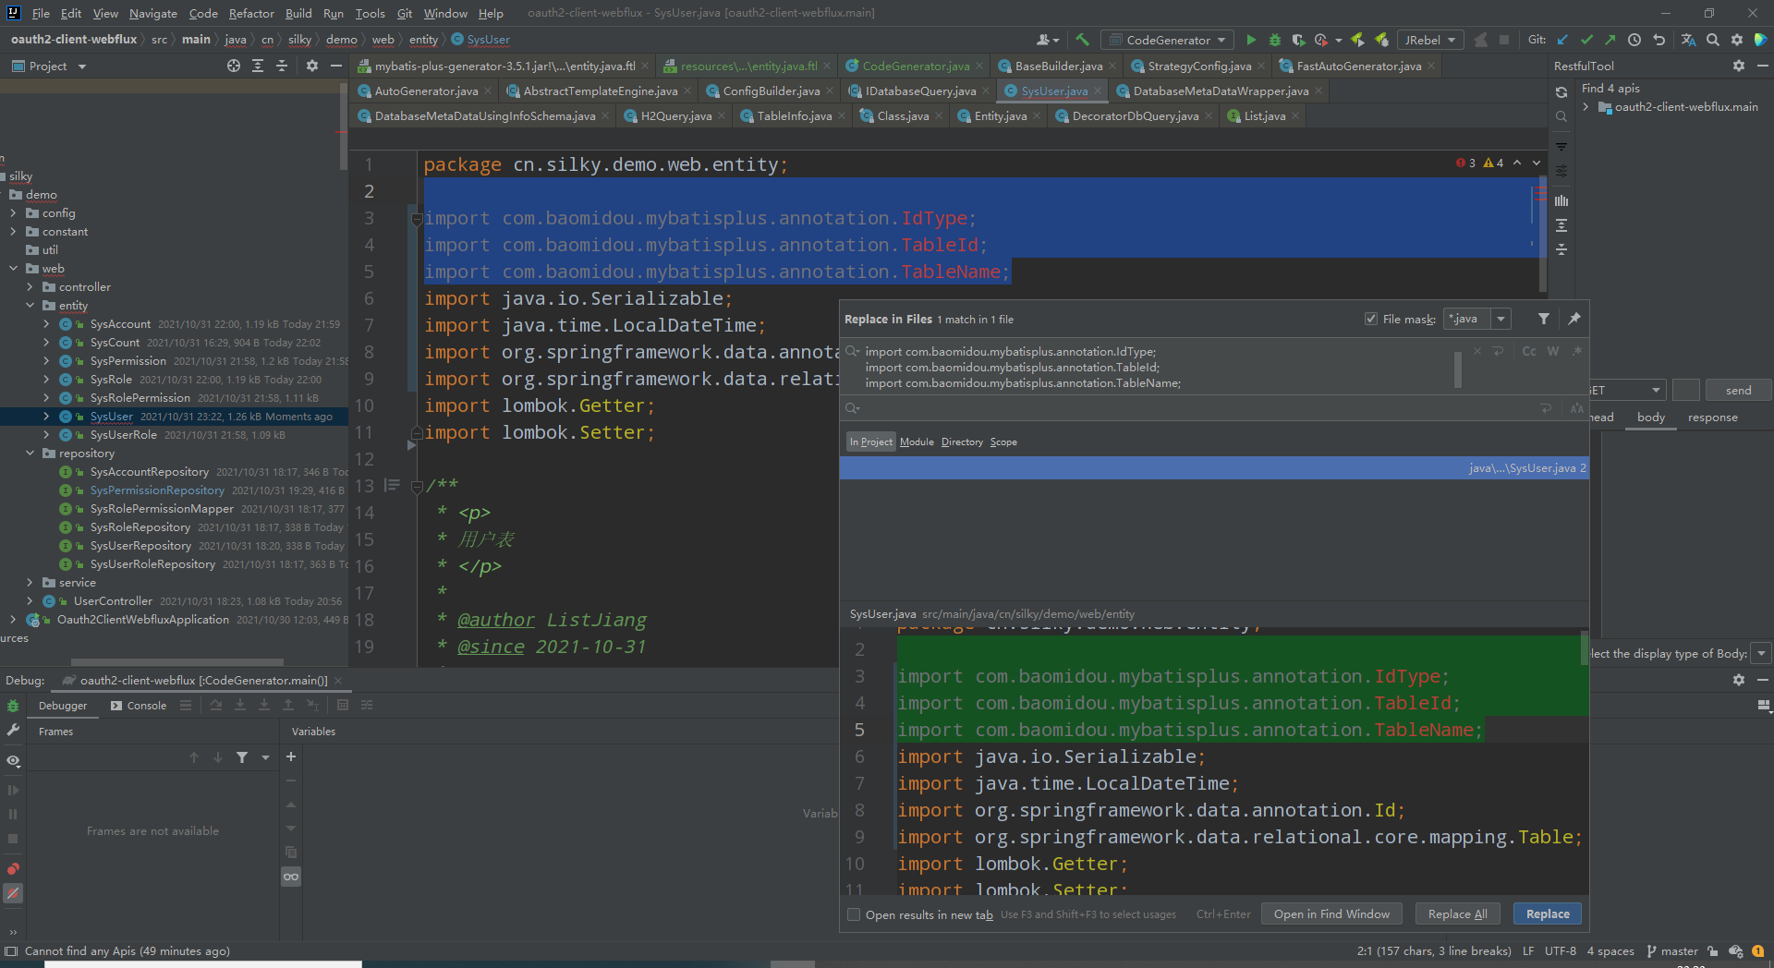Toggle Words W search option
1774x968 pixels.
[x=1553, y=352]
